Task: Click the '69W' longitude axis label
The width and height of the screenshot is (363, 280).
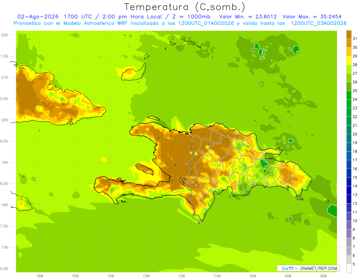Action: [288, 276]
